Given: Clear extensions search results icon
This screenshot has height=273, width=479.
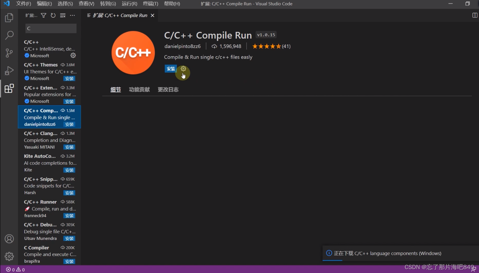Looking at the screenshot, I should point(63,15).
